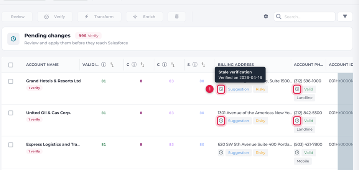Click the Account Name column header
This screenshot has height=170, width=359.
coord(42,65)
